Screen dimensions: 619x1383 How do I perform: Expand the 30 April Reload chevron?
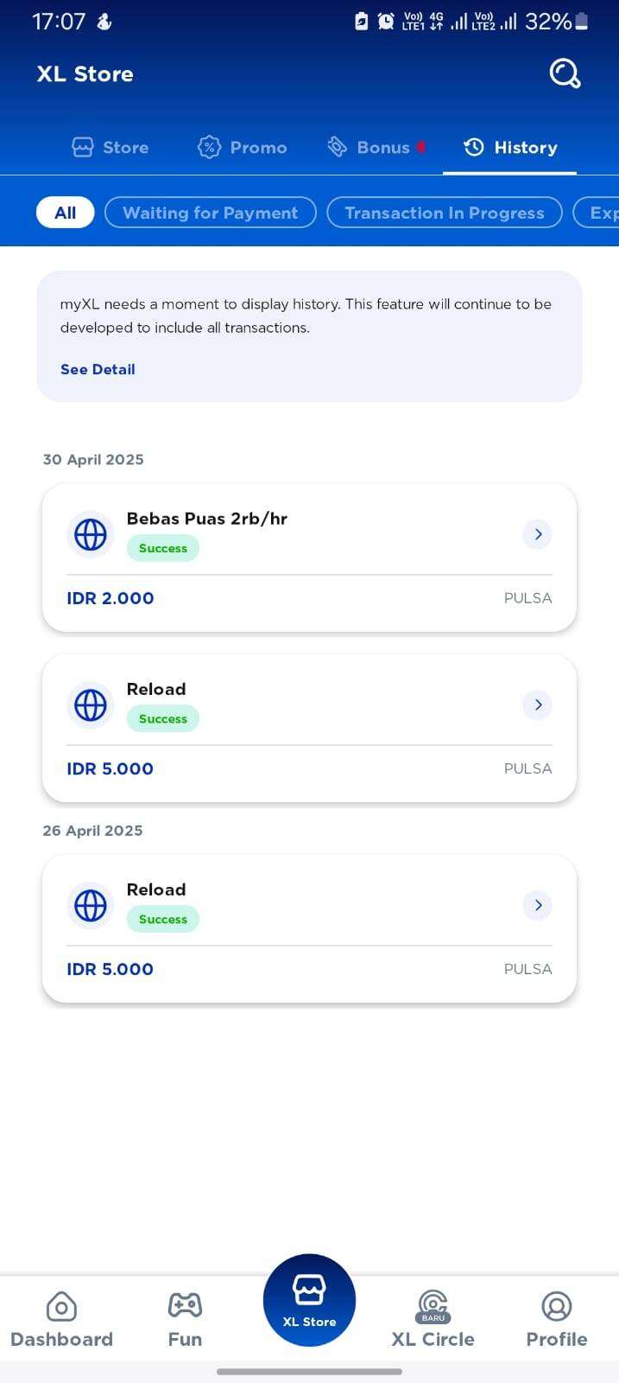click(538, 705)
